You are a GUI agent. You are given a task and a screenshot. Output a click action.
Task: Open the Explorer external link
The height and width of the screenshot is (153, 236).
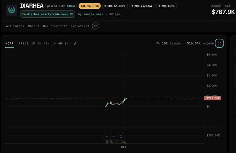[x=80, y=26]
